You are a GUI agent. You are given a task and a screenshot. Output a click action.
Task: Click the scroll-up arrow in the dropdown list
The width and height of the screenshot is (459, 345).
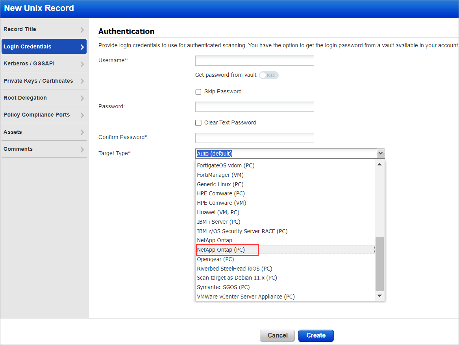[379, 164]
